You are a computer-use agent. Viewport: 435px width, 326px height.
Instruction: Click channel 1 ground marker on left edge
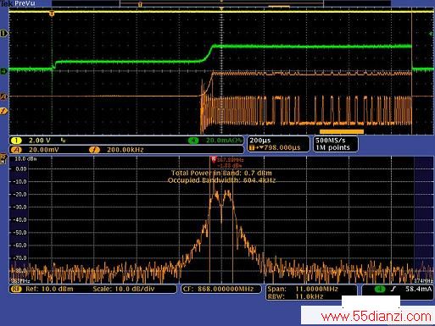(3, 34)
